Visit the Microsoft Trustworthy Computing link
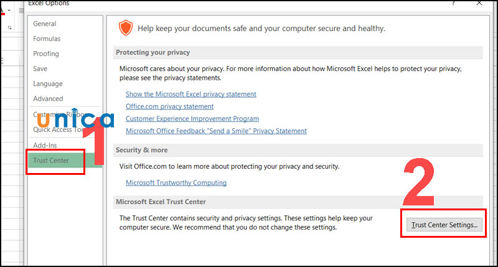Image resolution: width=498 pixels, height=267 pixels. tap(176, 182)
